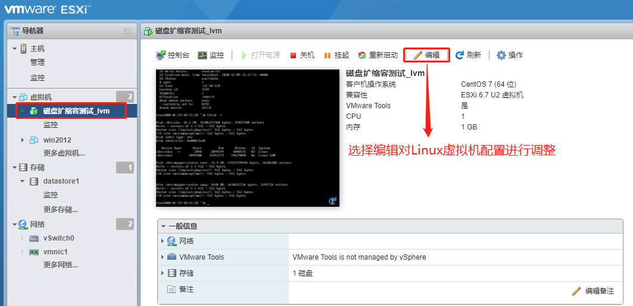
Task: Open 更多虚拟机... link in navigator
Action: 64,153
